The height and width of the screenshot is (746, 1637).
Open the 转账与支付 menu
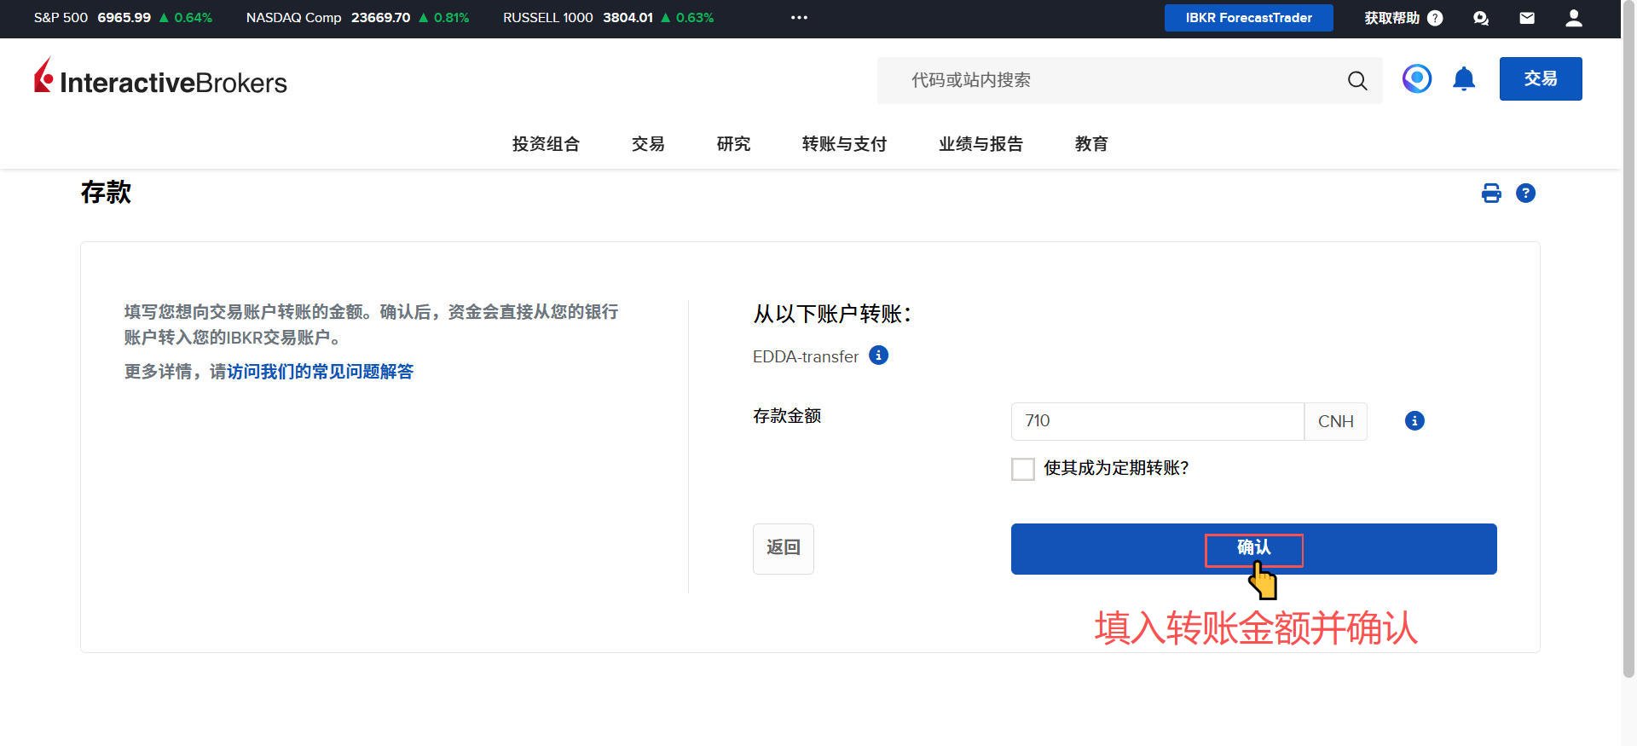coord(844,144)
